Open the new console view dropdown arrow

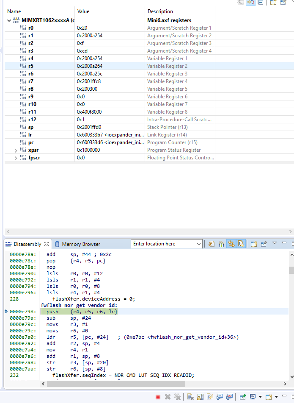point(276,397)
